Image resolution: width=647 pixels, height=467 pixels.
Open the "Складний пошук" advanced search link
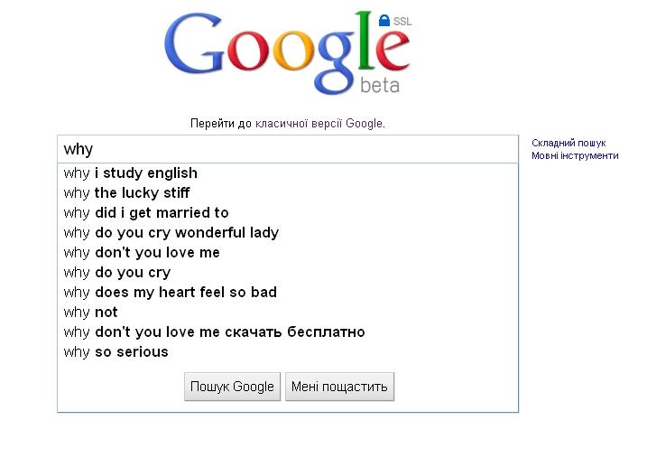[568, 143]
